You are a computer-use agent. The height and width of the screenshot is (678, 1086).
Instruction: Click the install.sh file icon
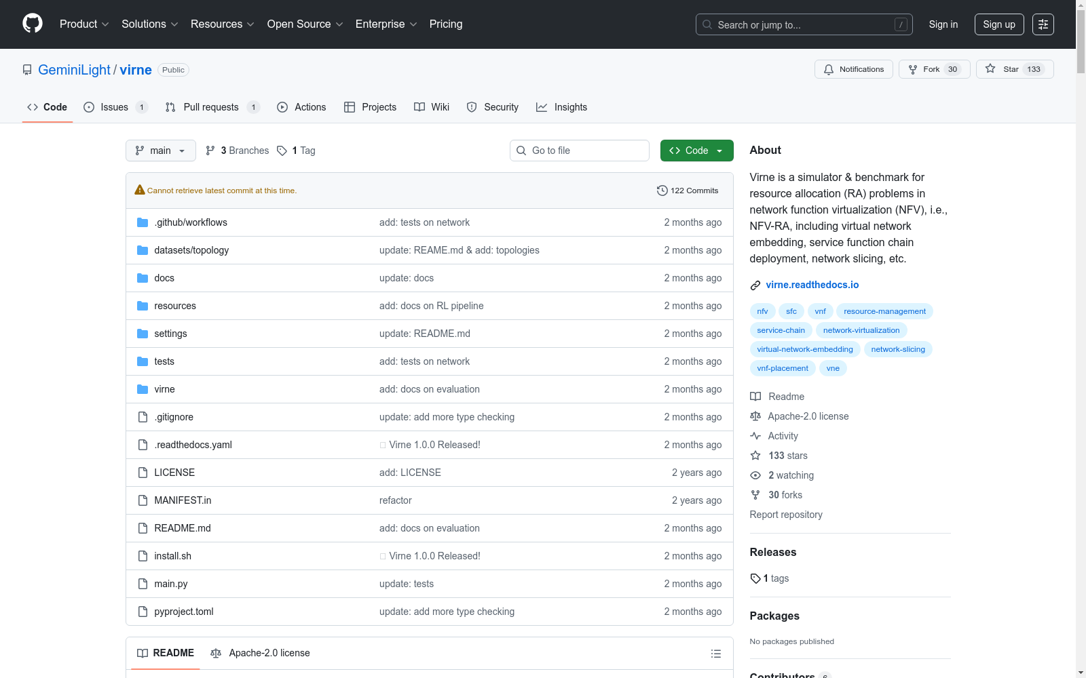tap(143, 556)
